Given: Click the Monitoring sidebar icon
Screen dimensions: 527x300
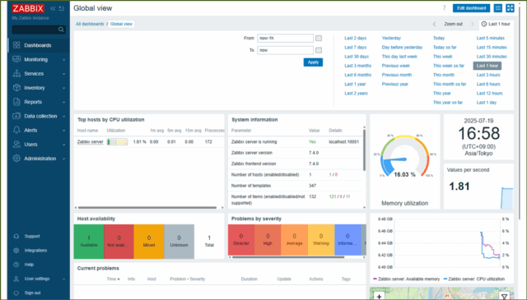Looking at the screenshot, I should tap(16, 59).
